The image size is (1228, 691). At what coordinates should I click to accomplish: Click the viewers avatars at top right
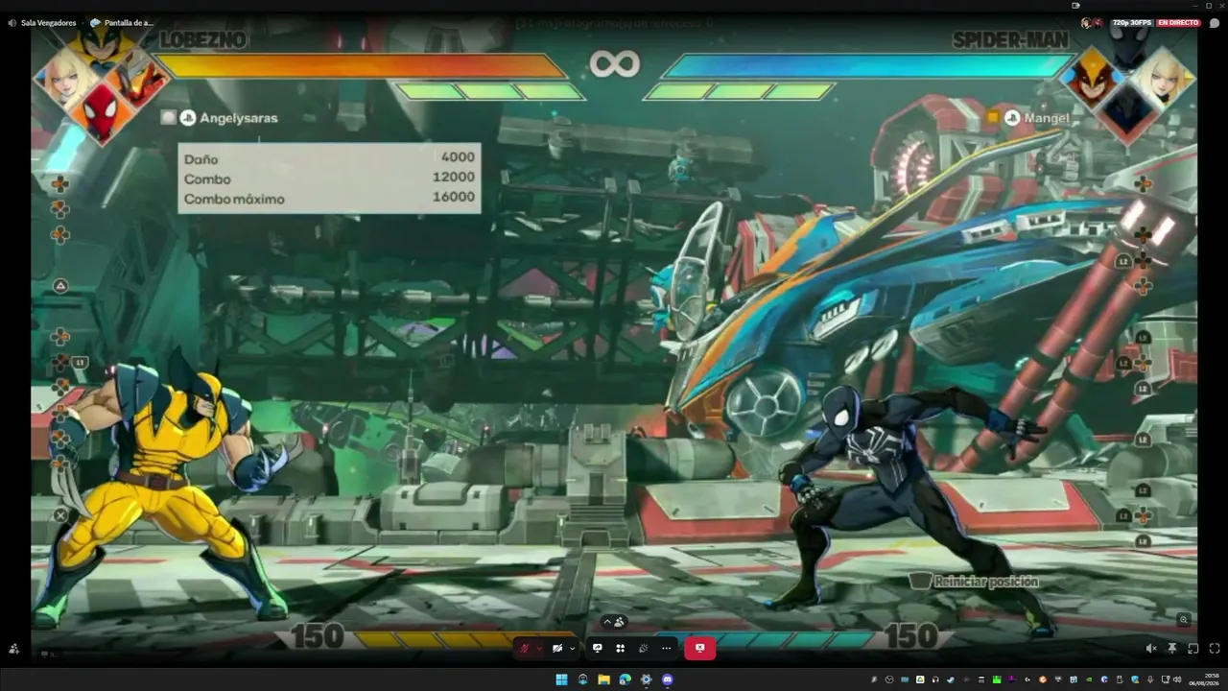[x=1092, y=23]
